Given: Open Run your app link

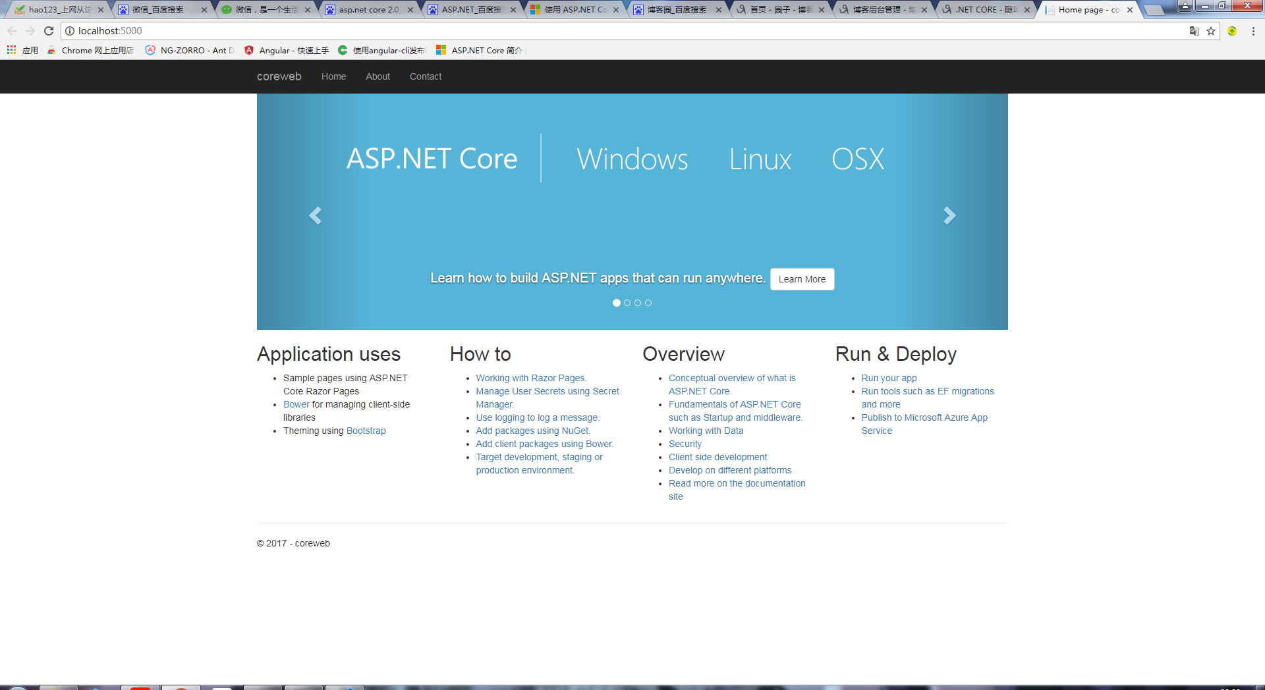Looking at the screenshot, I should [889, 378].
